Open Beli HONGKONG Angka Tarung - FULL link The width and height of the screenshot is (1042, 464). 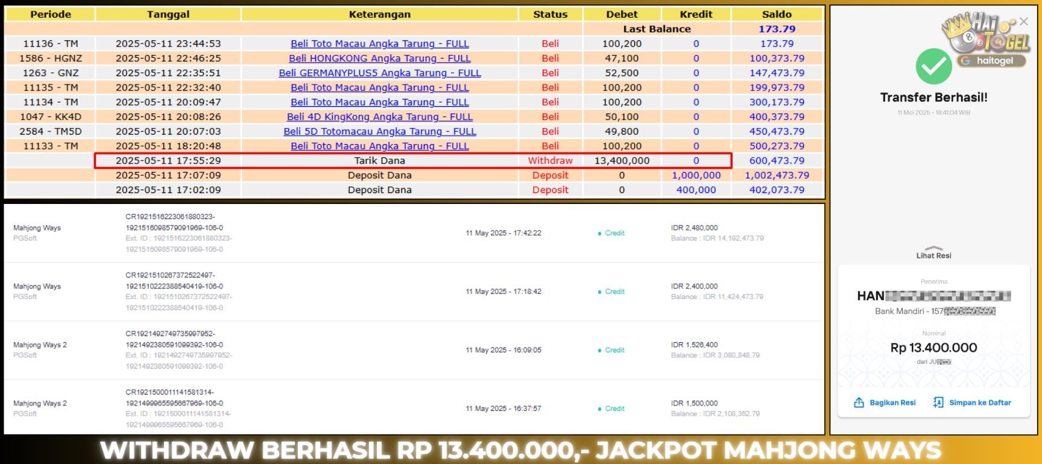[x=379, y=58]
